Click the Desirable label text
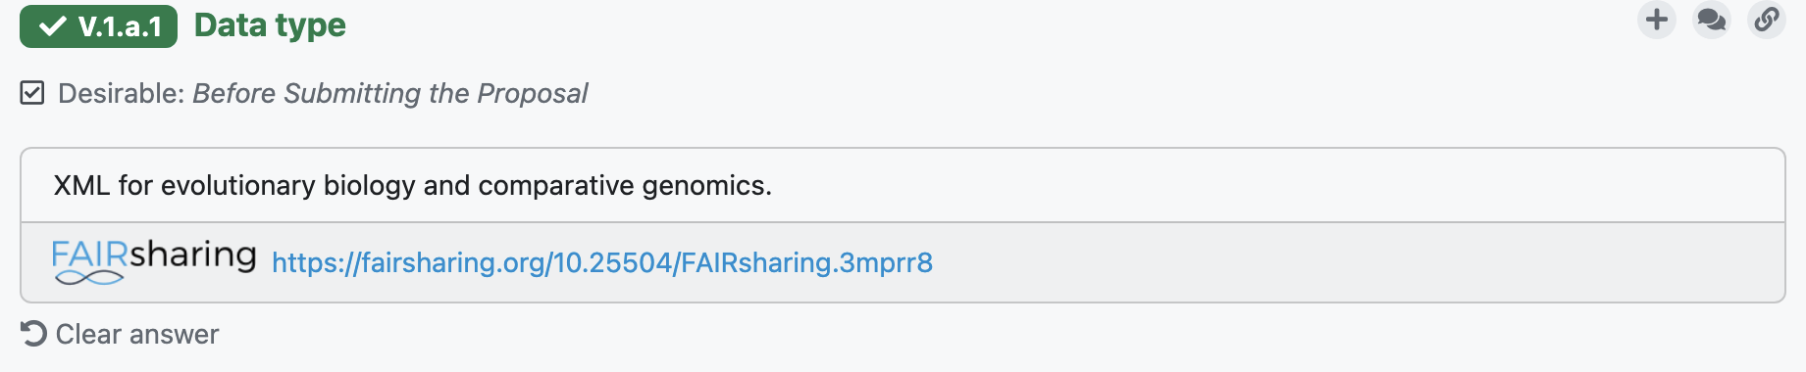 pos(122,93)
